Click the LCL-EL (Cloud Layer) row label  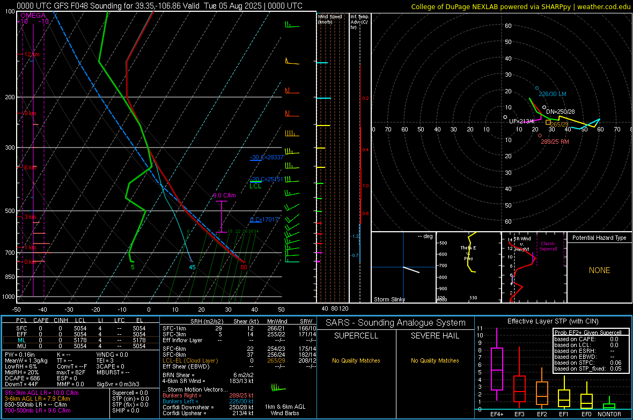point(190,360)
